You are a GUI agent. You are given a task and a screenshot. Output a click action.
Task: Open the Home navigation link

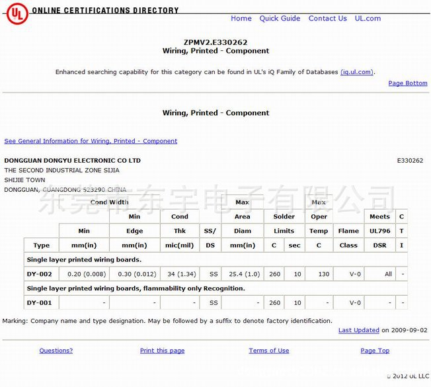[241, 19]
